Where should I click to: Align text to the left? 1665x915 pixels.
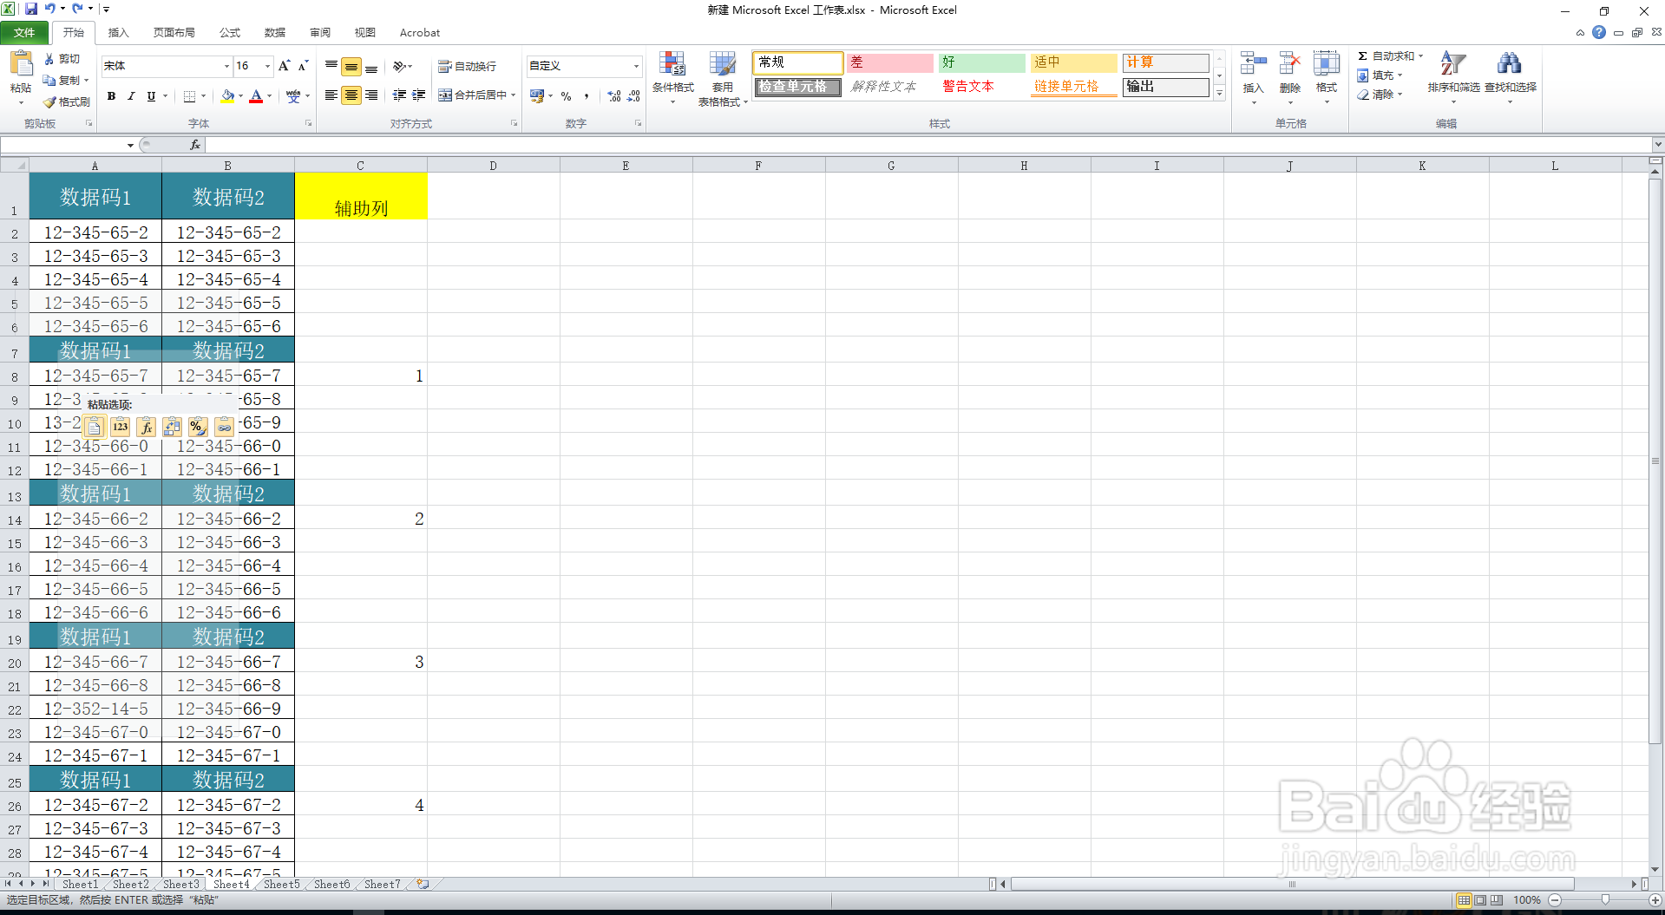pyautogui.click(x=331, y=95)
